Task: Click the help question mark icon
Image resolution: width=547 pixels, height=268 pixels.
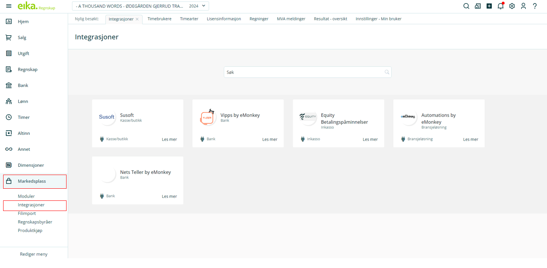Action: click(535, 6)
